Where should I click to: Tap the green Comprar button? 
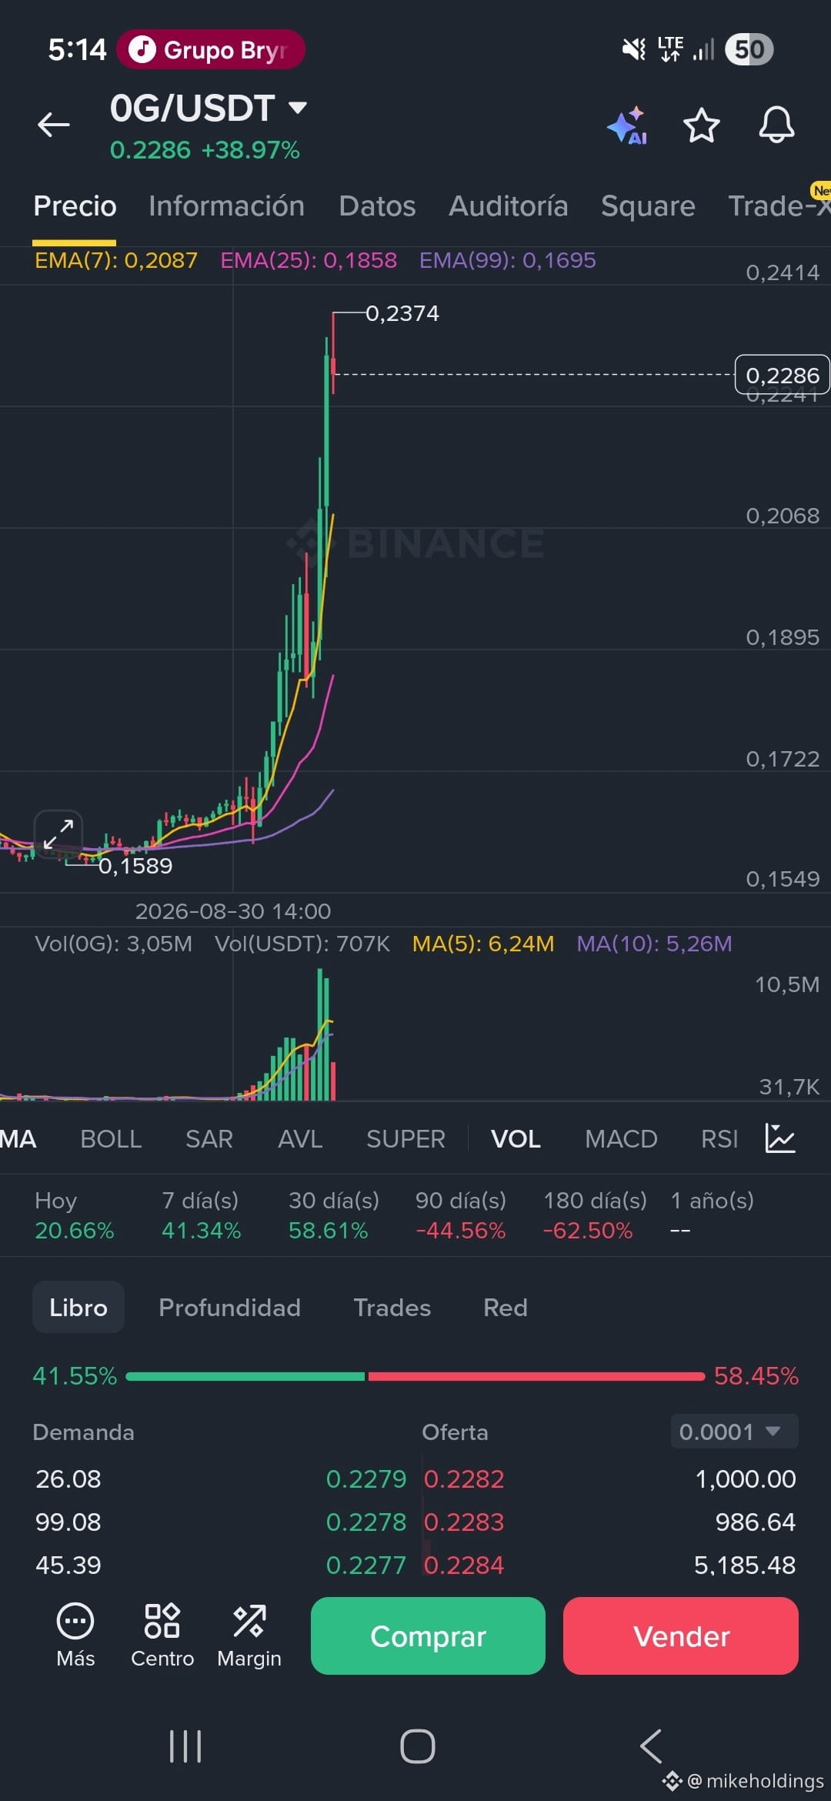point(428,1636)
